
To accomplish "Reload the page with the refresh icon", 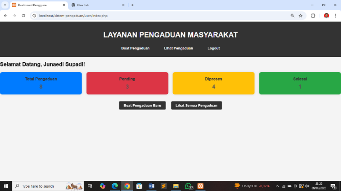I will point(23,16).
